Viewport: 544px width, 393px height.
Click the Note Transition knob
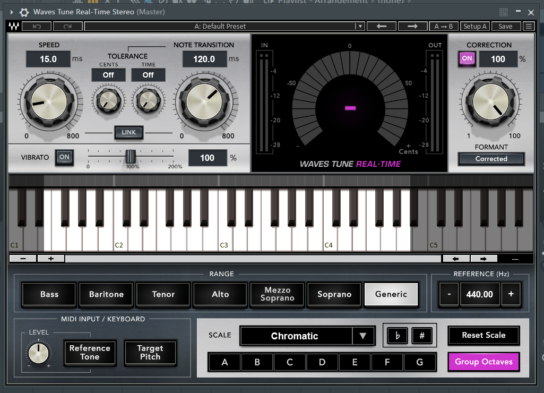tap(205, 102)
